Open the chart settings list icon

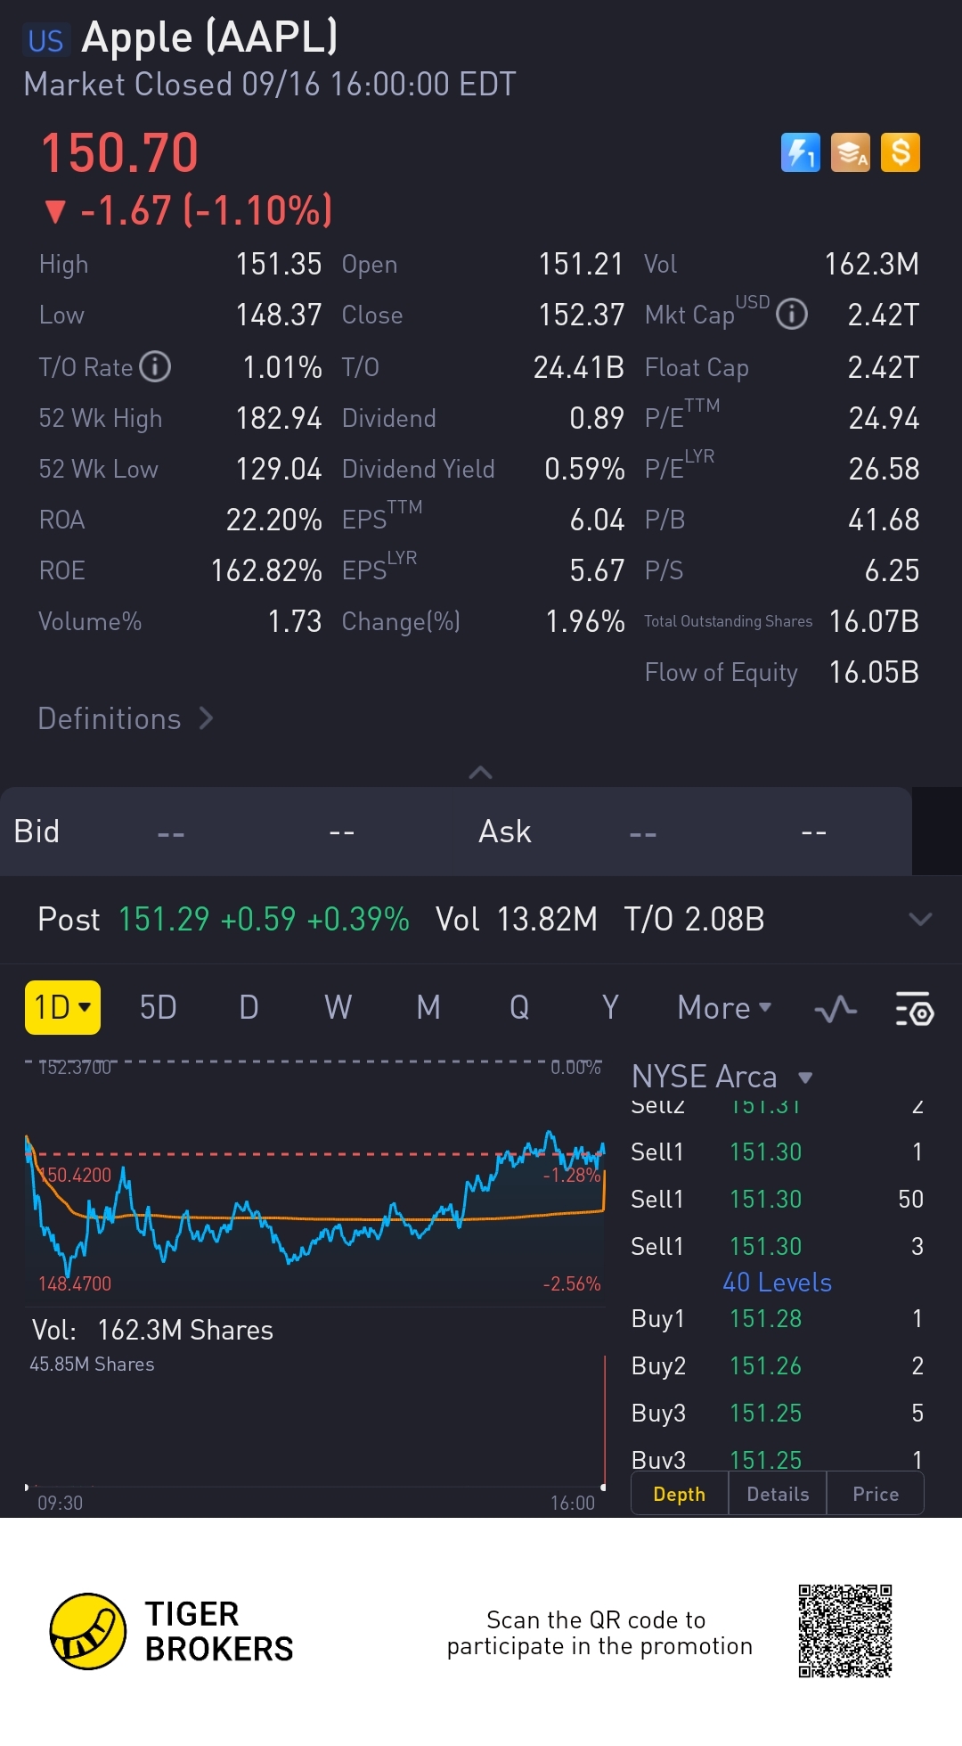pos(914,1009)
